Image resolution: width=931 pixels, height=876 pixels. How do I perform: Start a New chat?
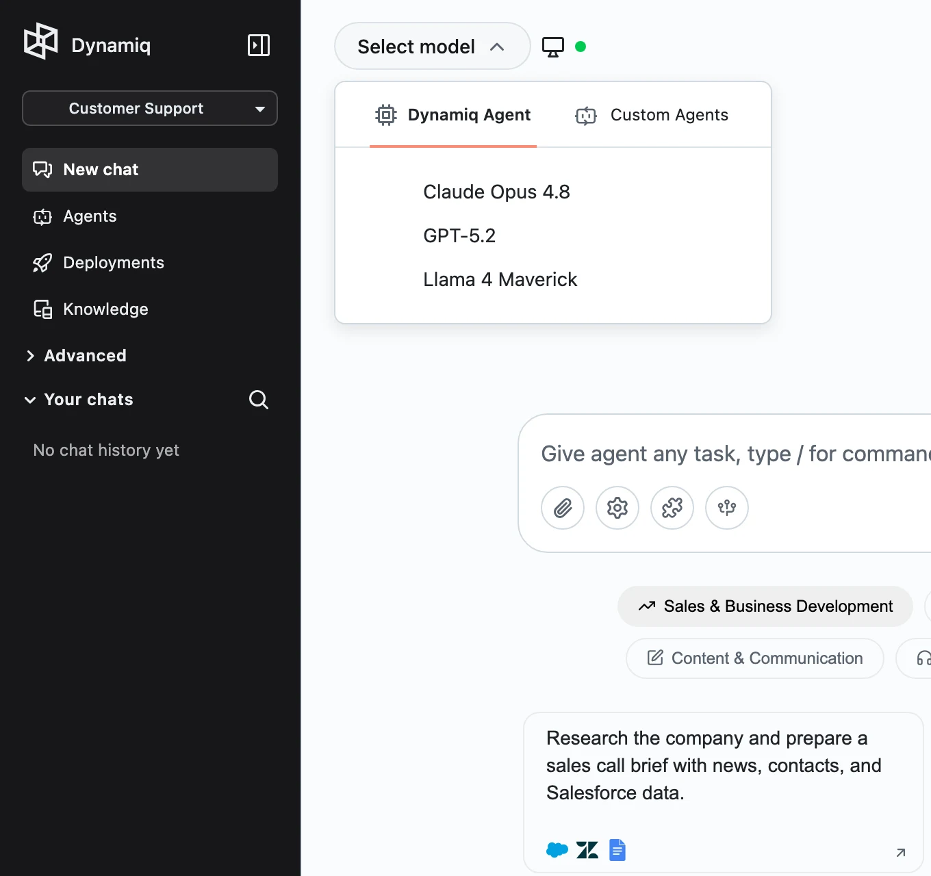[150, 170]
